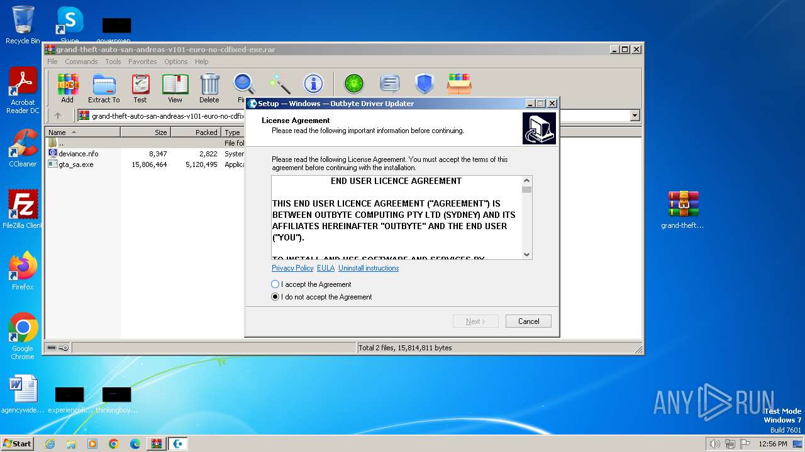805x452 pixels.
Task: Click the drive and key status icon in WinRAR
Action: click(57, 348)
